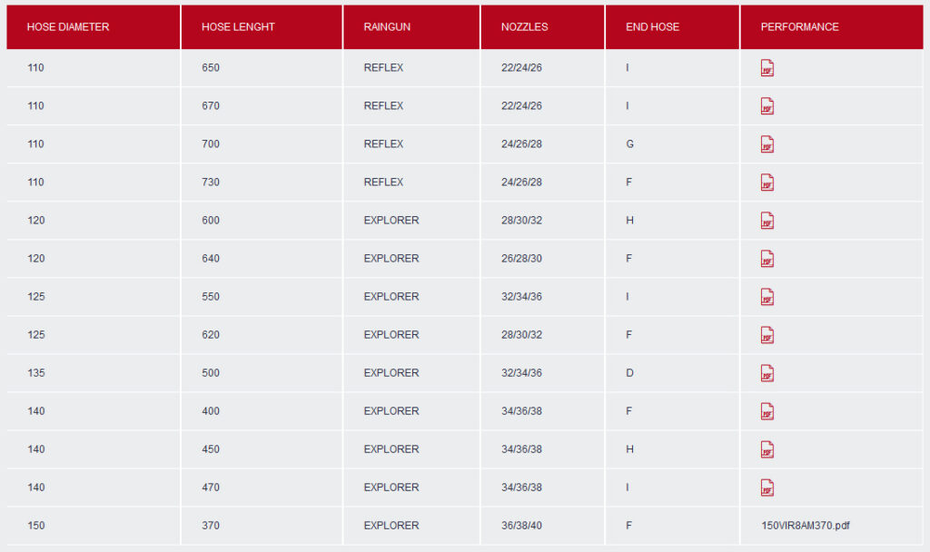The height and width of the screenshot is (552, 930).
Task: Download PDF for 140 hose, 450 length
Action: click(x=767, y=449)
